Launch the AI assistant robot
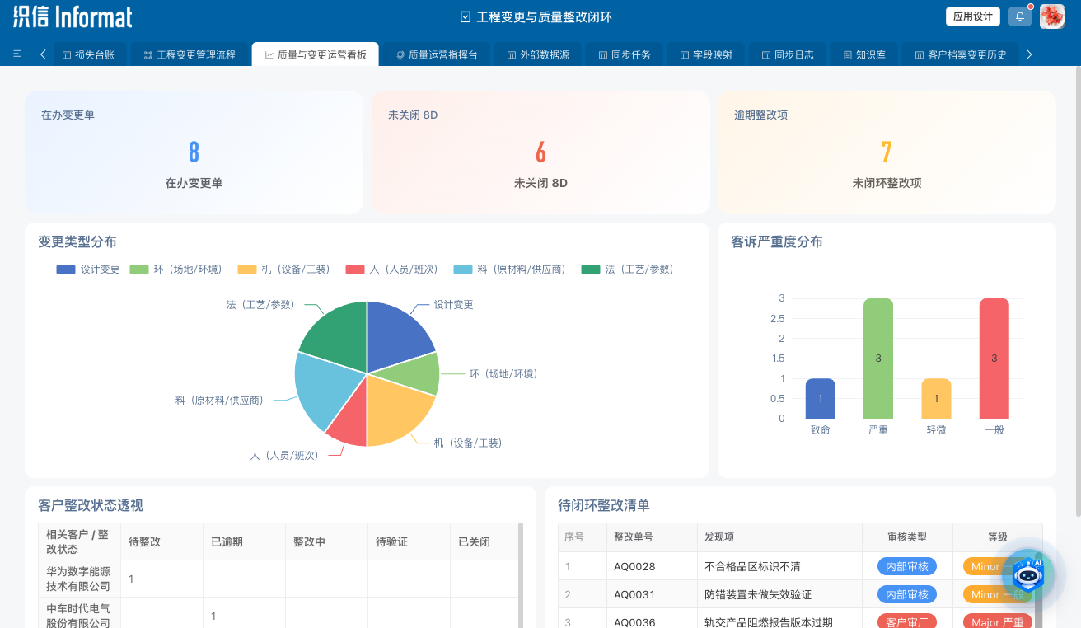Screen dimensions: 1081x628 1027,574
